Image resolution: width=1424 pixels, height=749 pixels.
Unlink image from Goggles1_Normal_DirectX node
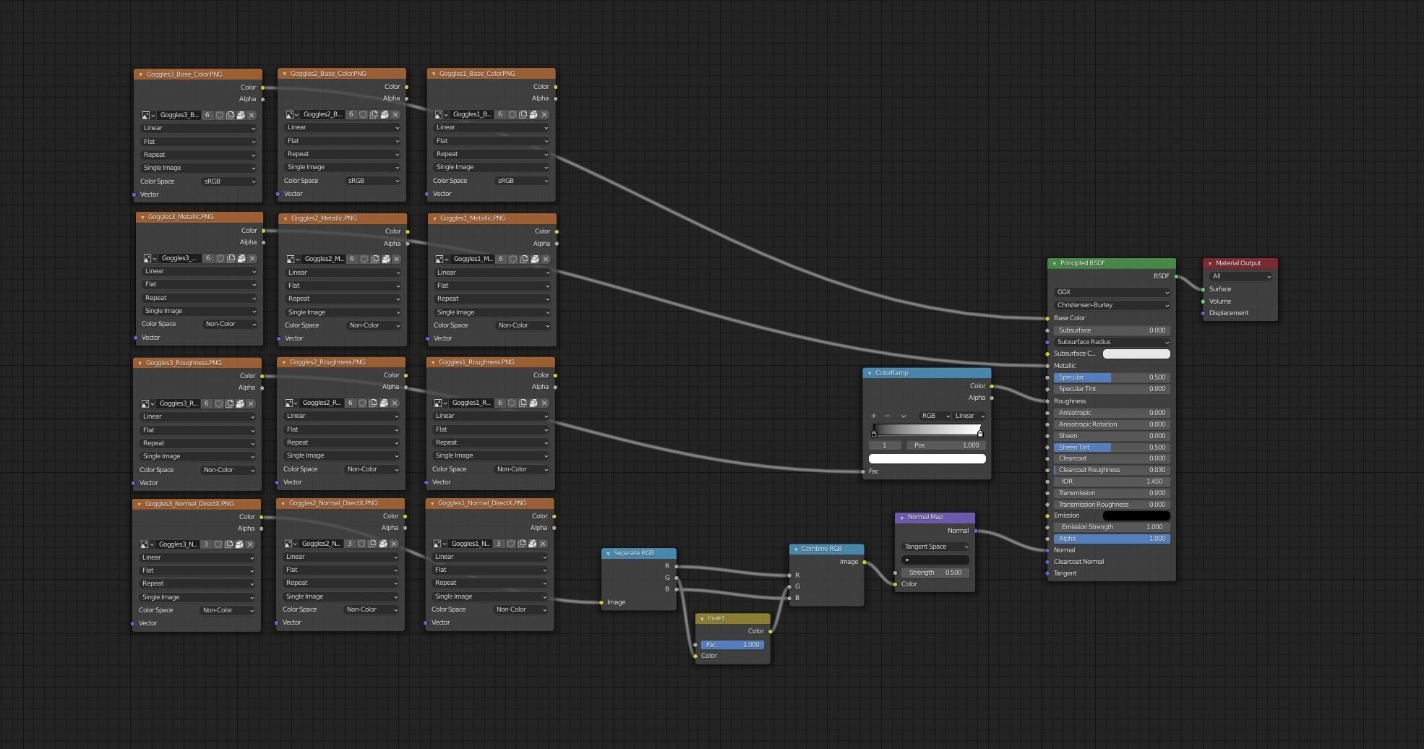tap(543, 544)
